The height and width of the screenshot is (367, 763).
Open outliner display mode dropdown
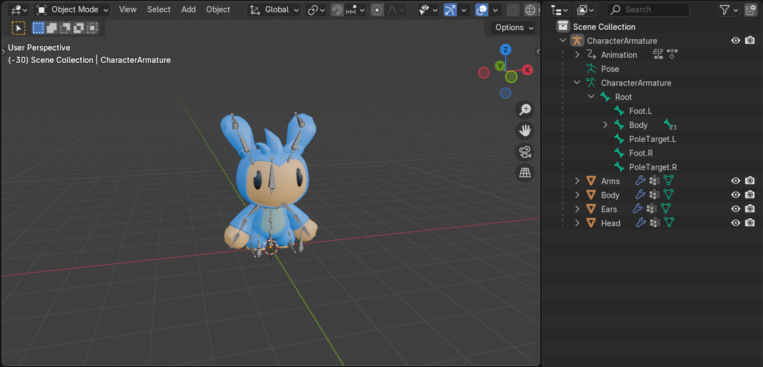(585, 10)
